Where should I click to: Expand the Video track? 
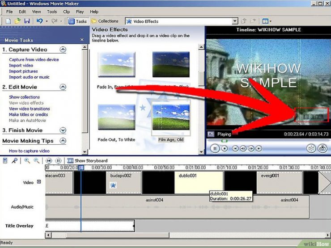(39, 181)
